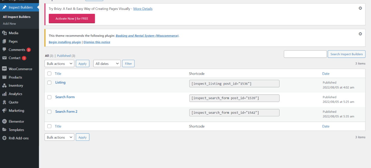Open Analytics via its bar-chart icon

[4, 94]
